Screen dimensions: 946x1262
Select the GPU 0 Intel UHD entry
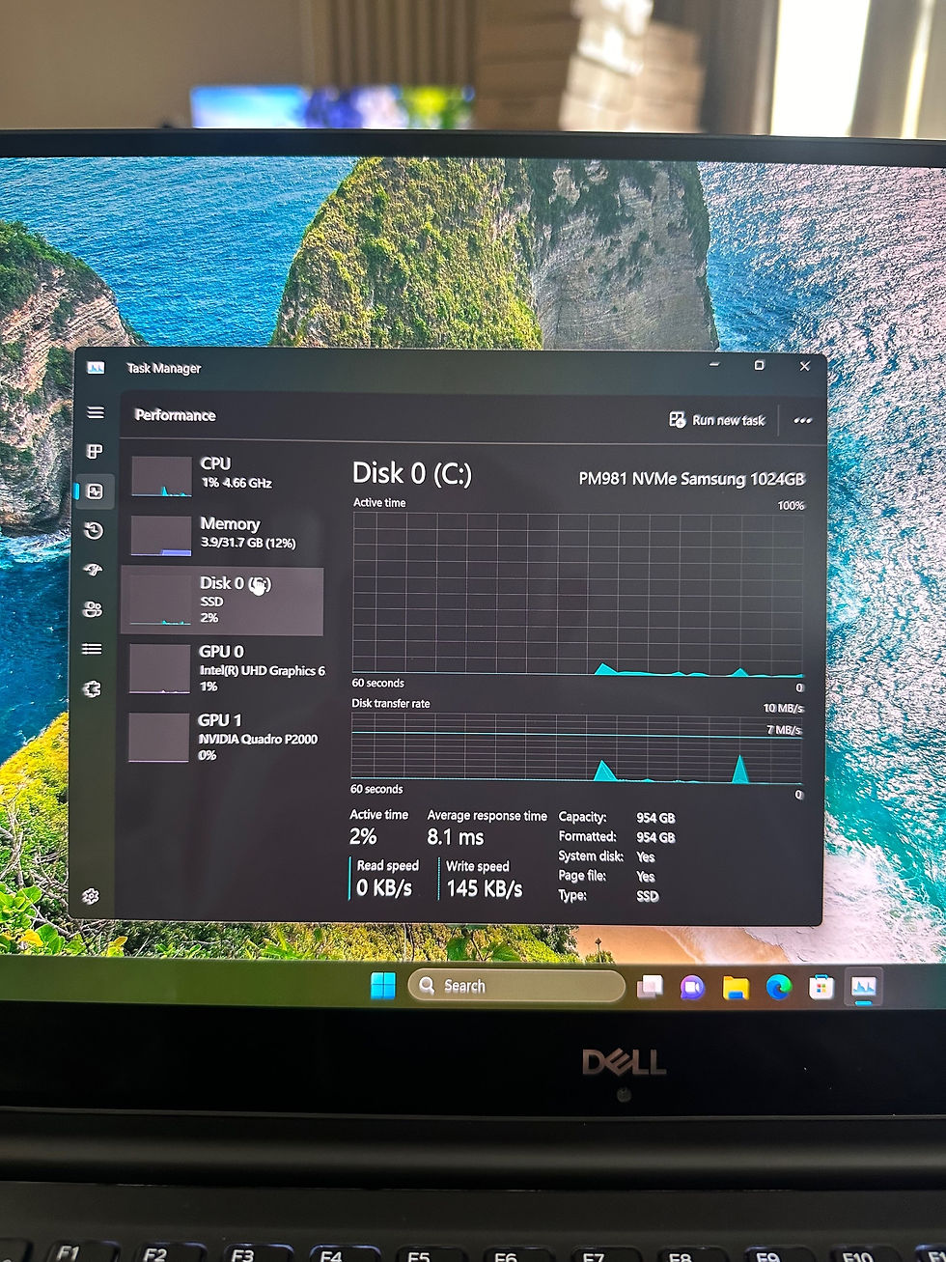pyautogui.click(x=222, y=668)
